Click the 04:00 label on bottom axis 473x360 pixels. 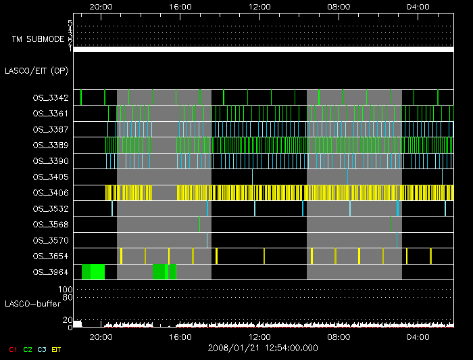418,336
